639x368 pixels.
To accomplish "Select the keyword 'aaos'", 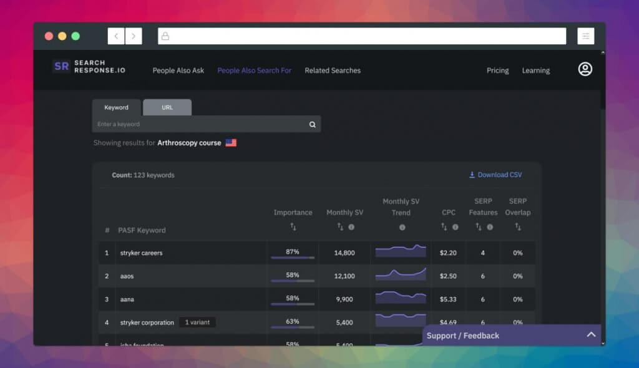I will (x=127, y=276).
